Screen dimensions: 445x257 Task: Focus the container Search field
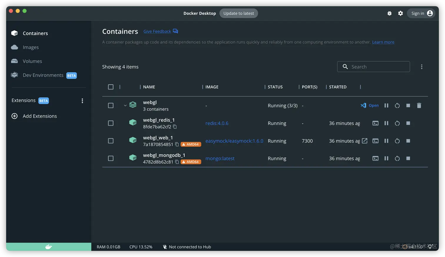point(373,67)
